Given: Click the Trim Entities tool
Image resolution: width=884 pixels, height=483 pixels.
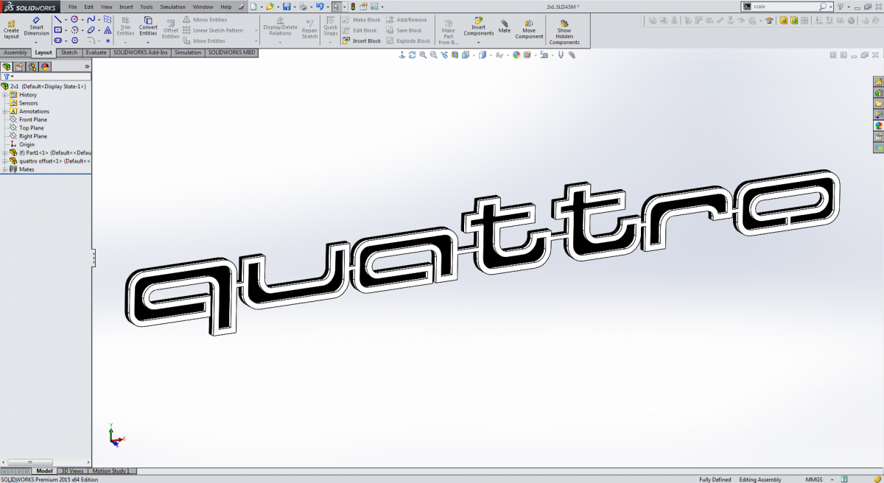Looking at the screenshot, I should pos(125,28).
